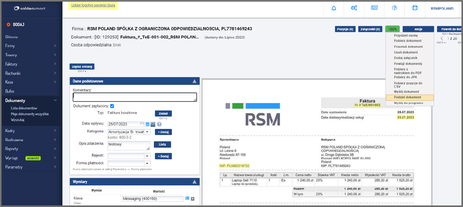
Task: Click the lifebuoy support icon
Action: pyautogui.click(x=415, y=8)
